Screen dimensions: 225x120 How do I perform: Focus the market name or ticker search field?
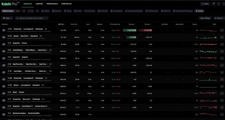click(32, 18)
